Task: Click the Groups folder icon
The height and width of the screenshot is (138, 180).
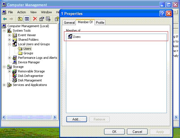Action: 20,53
